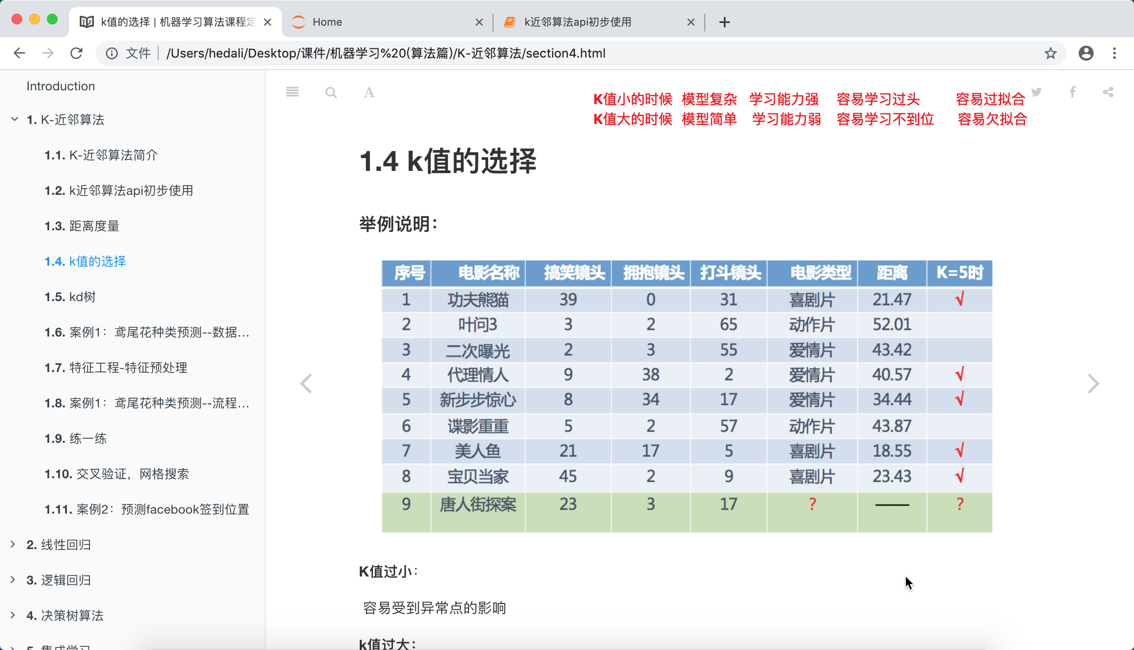
Task: View site information icon in address bar
Action: click(x=112, y=53)
